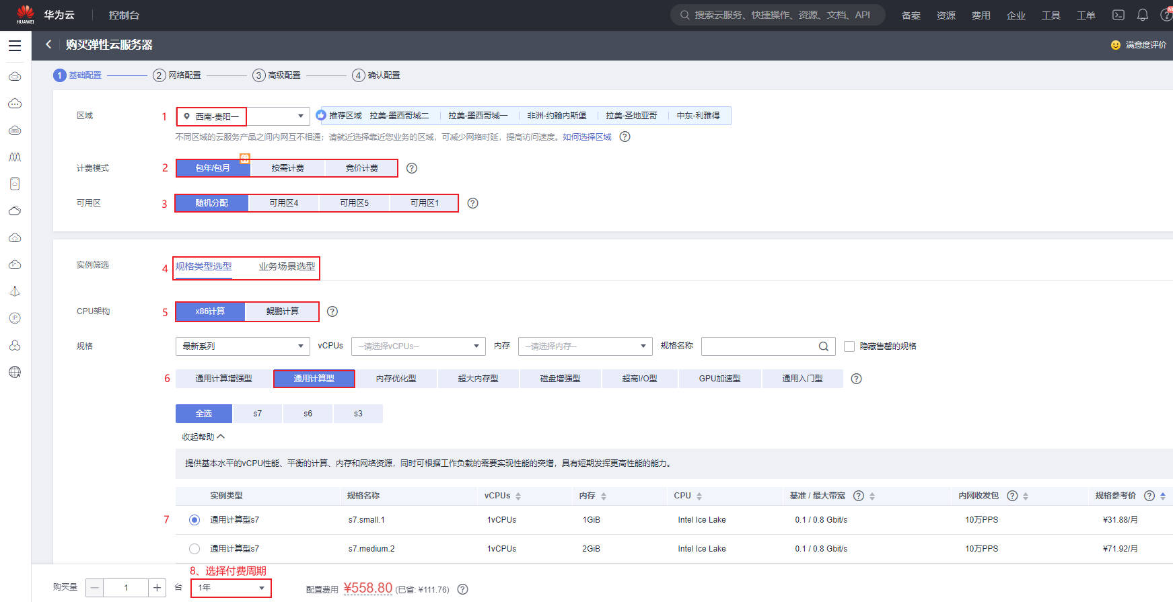The height and width of the screenshot is (602, 1173).
Task: Open 费用 in top menu
Action: tap(981, 15)
